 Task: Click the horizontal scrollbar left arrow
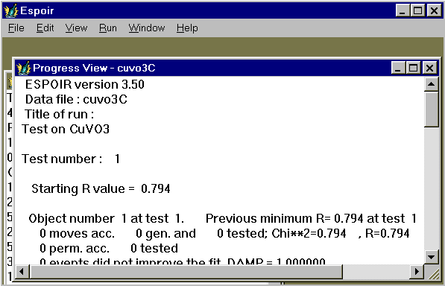(x=22, y=272)
